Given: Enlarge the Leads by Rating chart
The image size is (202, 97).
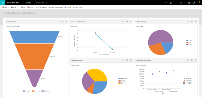Looking at the screenshot, I should coord(195,21).
